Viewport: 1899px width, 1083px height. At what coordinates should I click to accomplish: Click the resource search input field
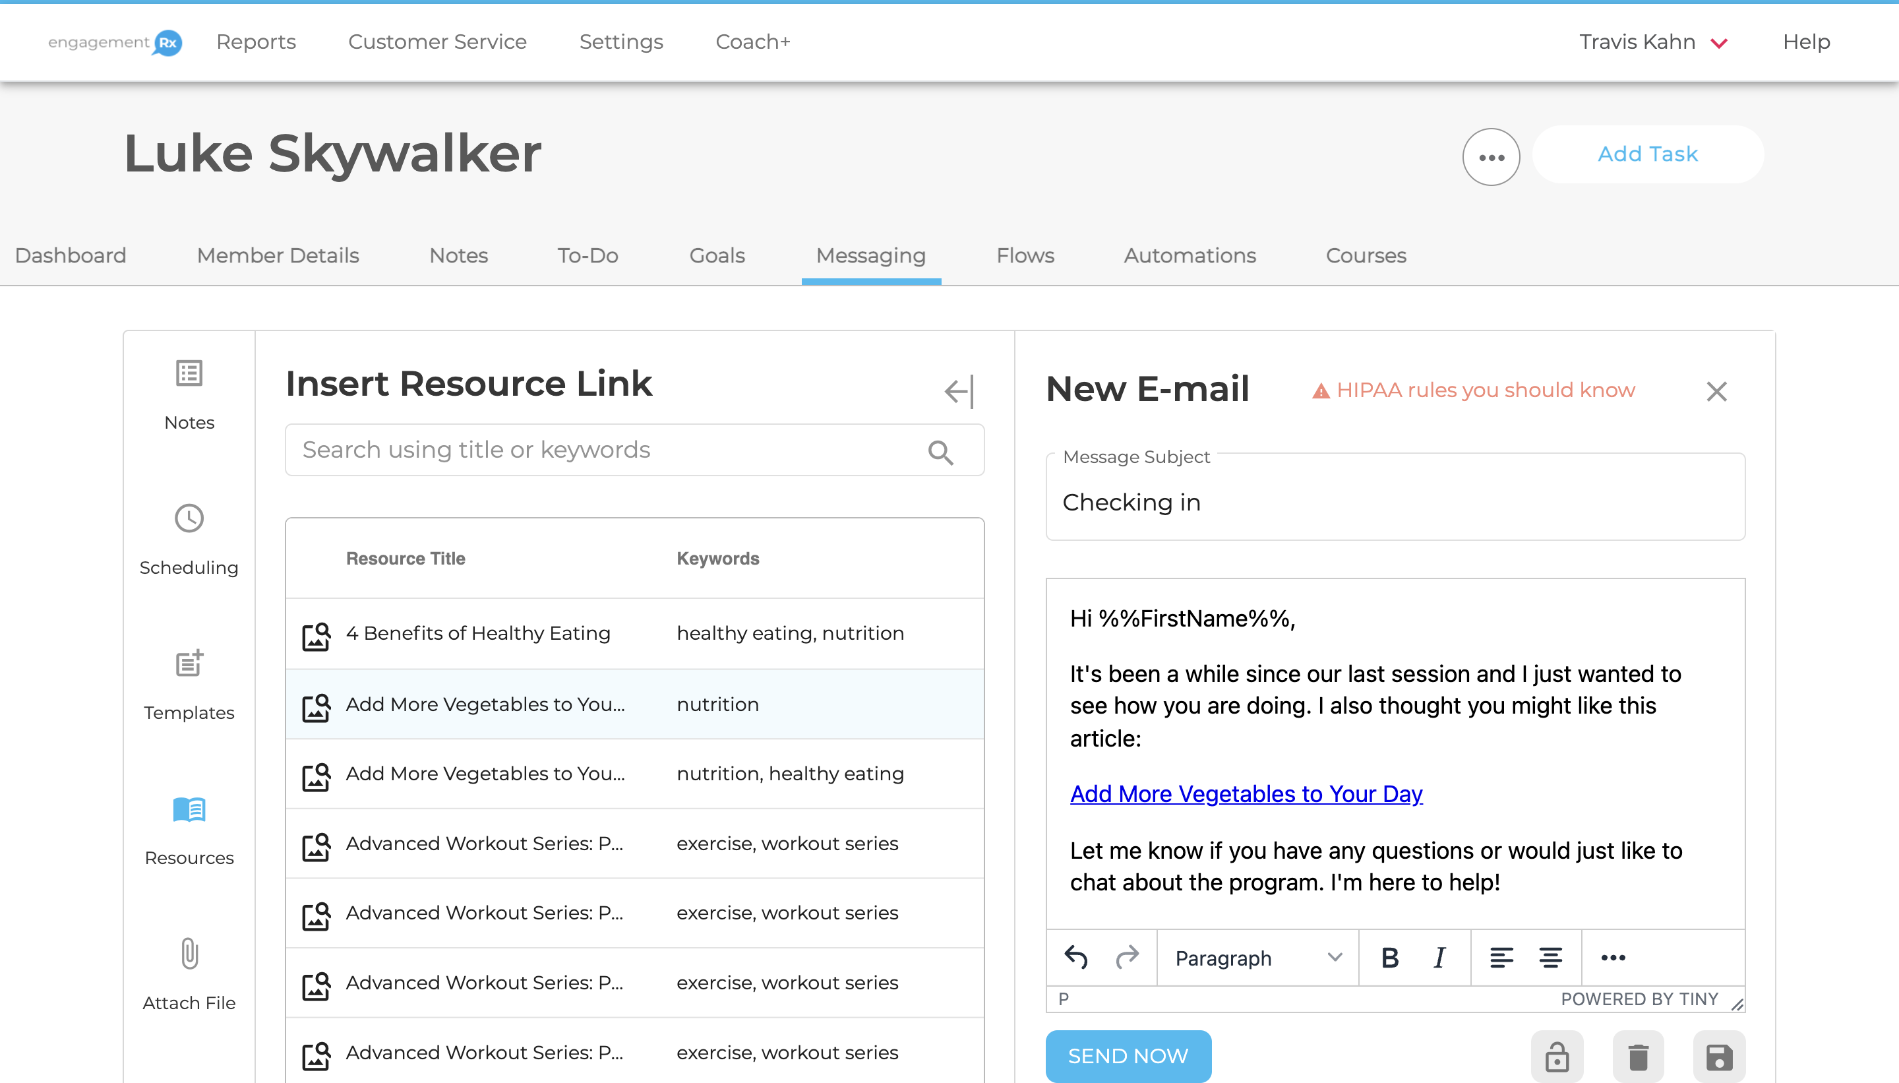point(595,449)
